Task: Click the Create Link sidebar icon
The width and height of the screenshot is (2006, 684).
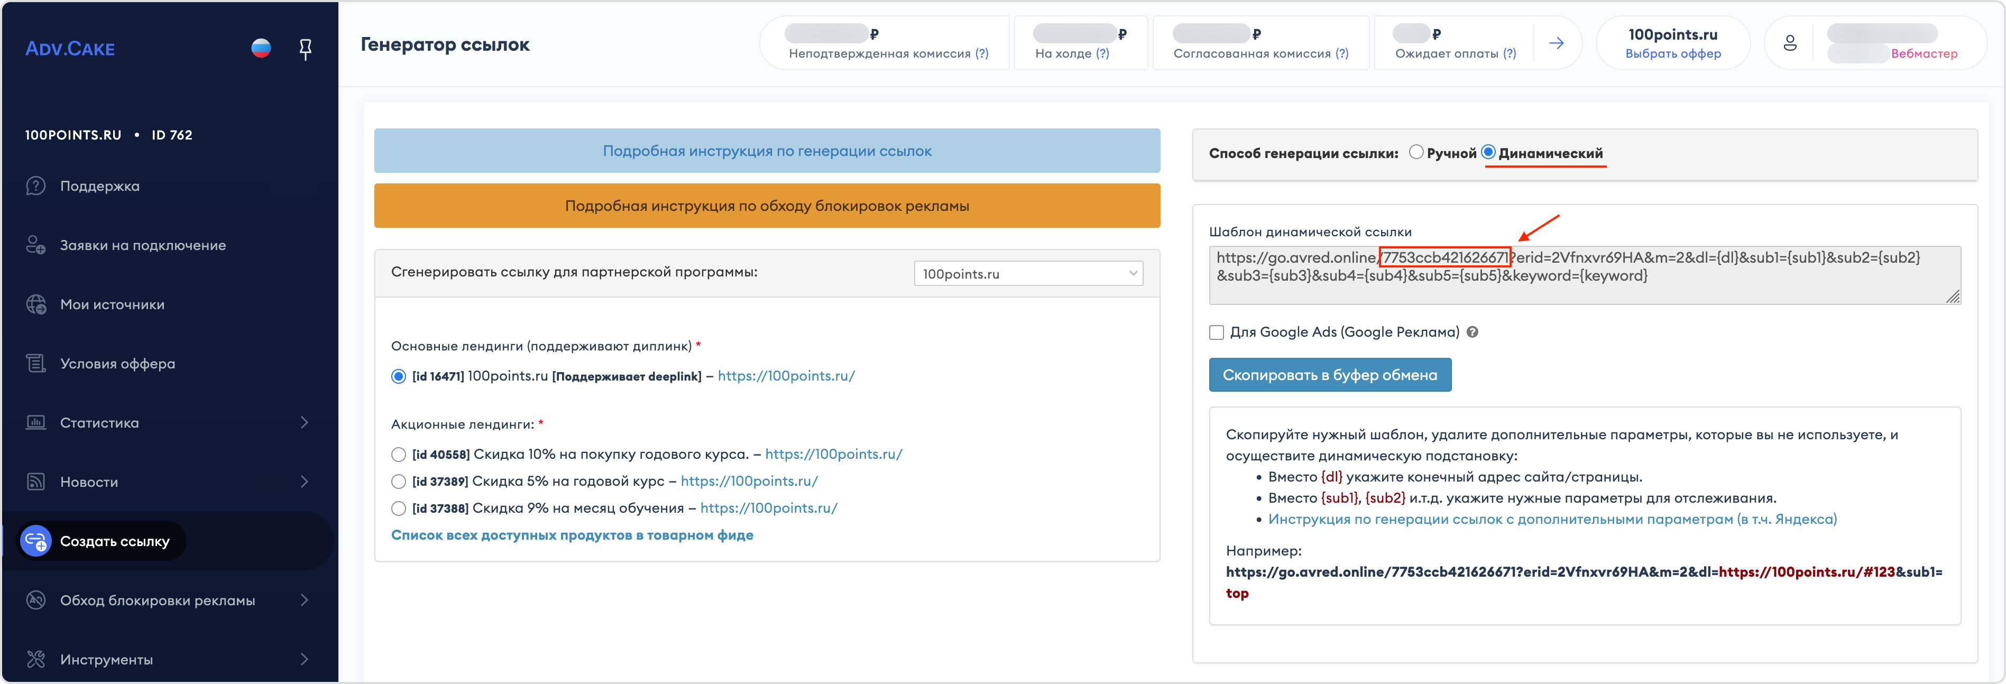Action: [36, 541]
